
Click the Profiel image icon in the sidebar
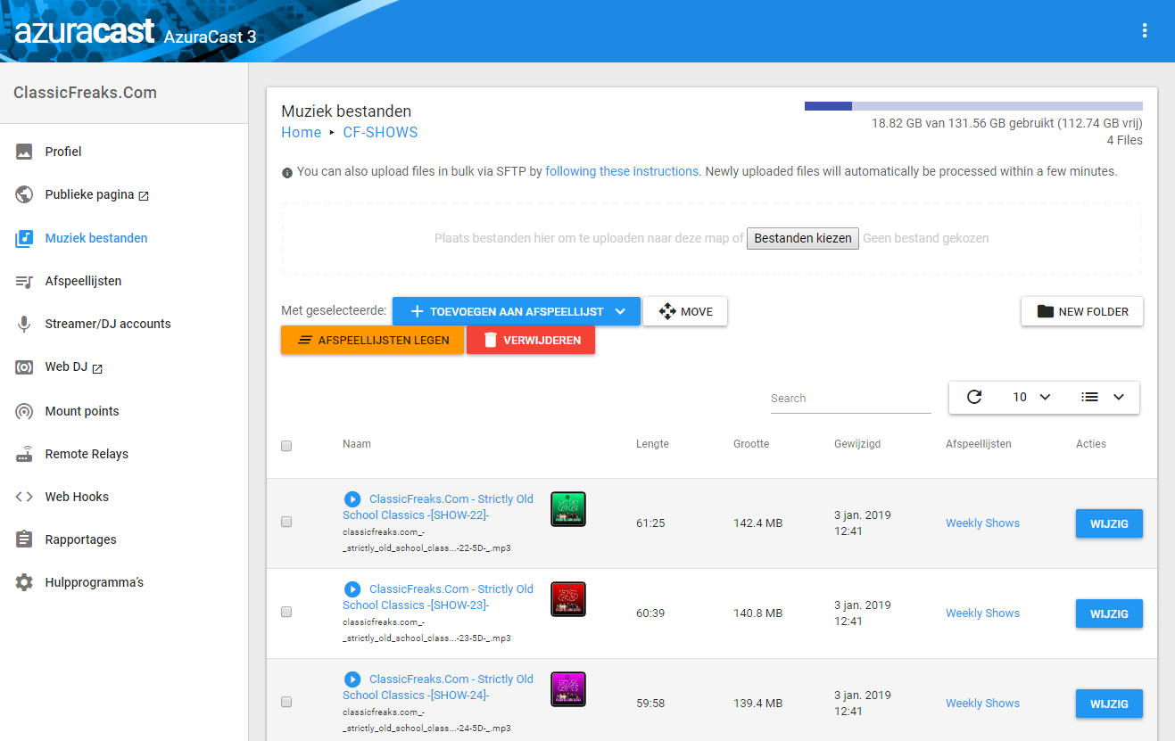click(x=24, y=152)
